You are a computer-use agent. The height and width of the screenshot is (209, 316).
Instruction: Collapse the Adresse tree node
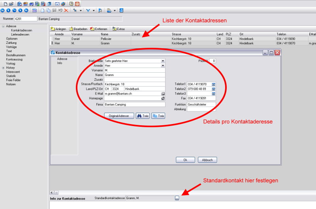(3, 26)
